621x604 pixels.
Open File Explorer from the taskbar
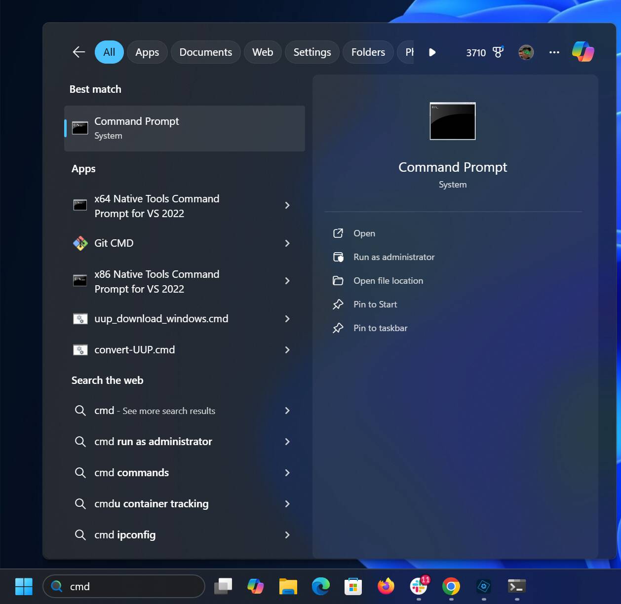coord(288,586)
